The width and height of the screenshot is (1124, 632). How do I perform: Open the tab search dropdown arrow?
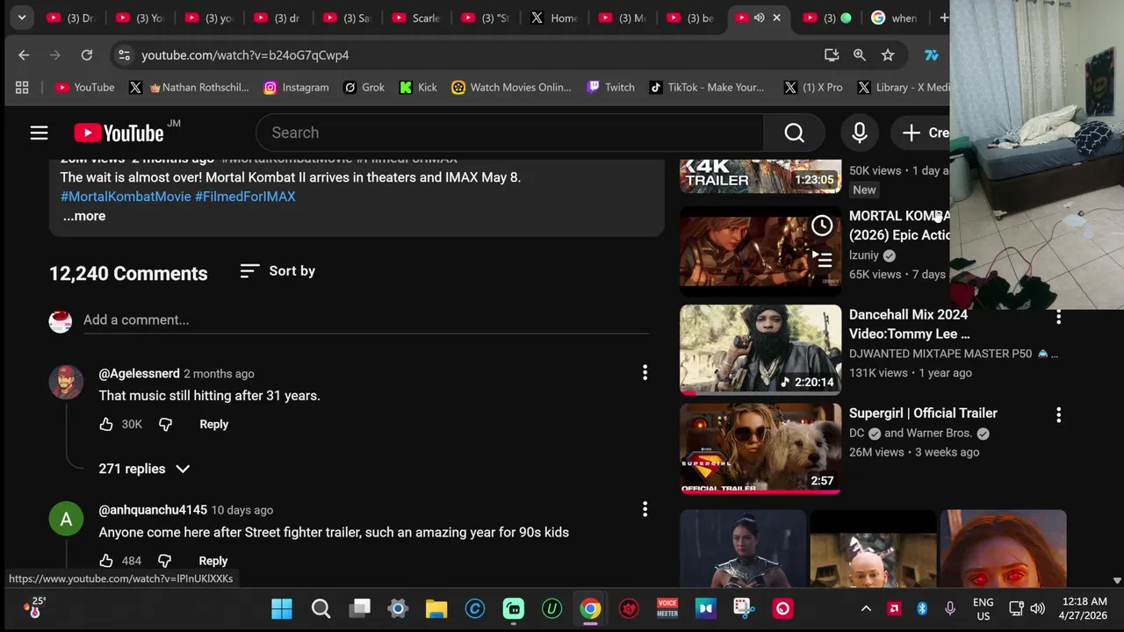(21, 18)
